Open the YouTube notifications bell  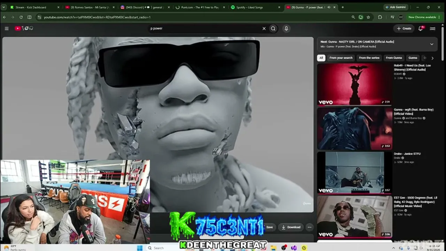coord(421,29)
